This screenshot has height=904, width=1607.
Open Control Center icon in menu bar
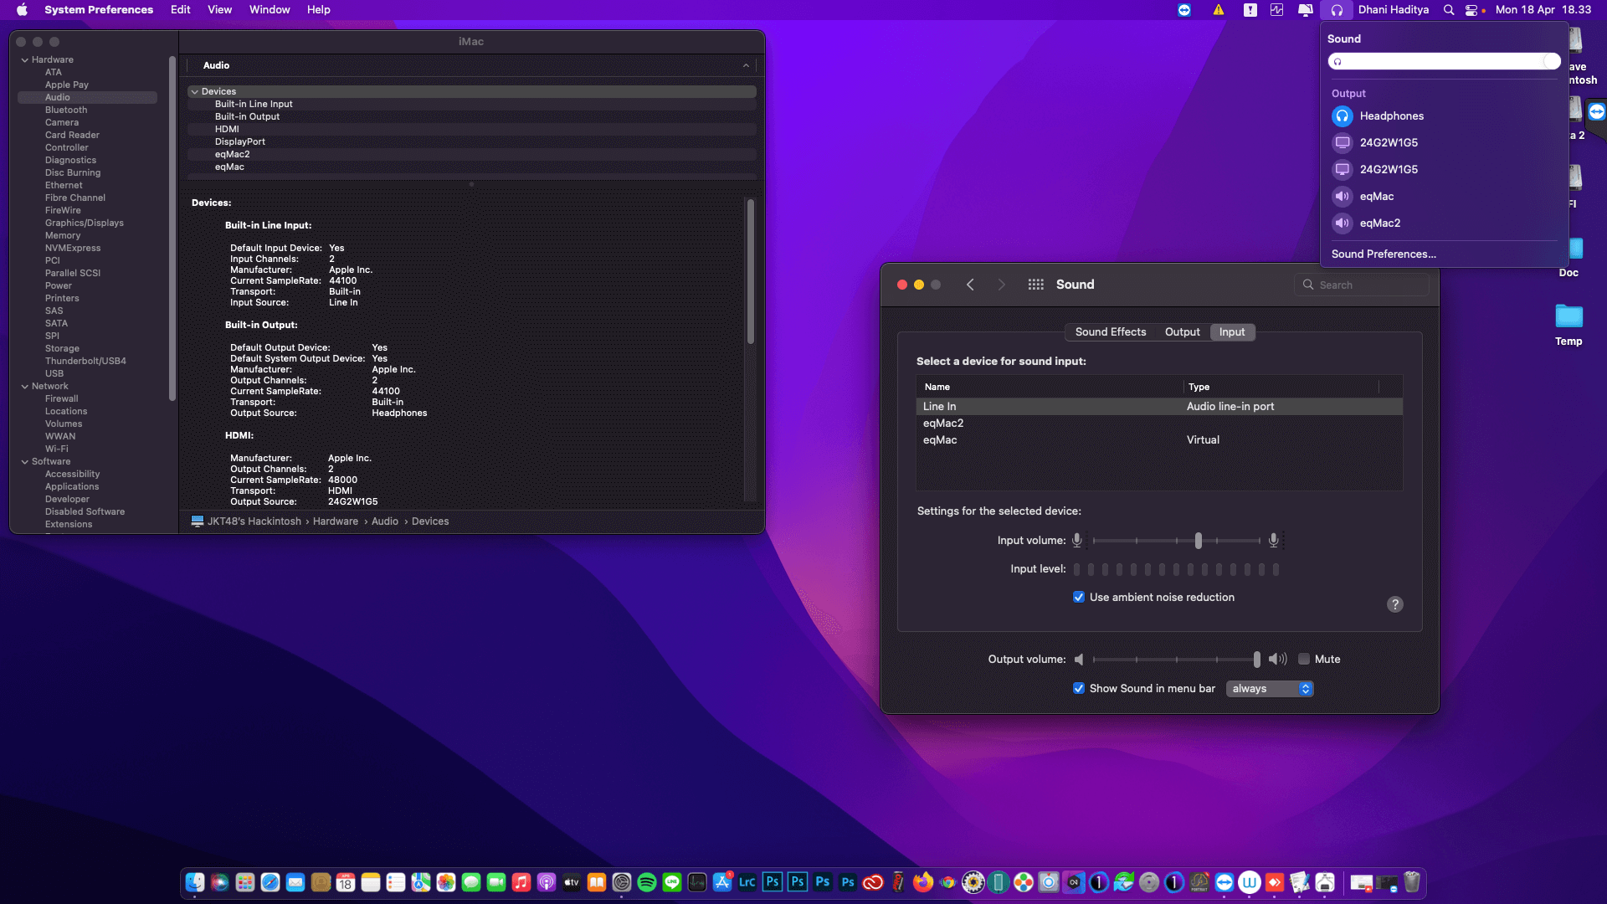point(1471,10)
